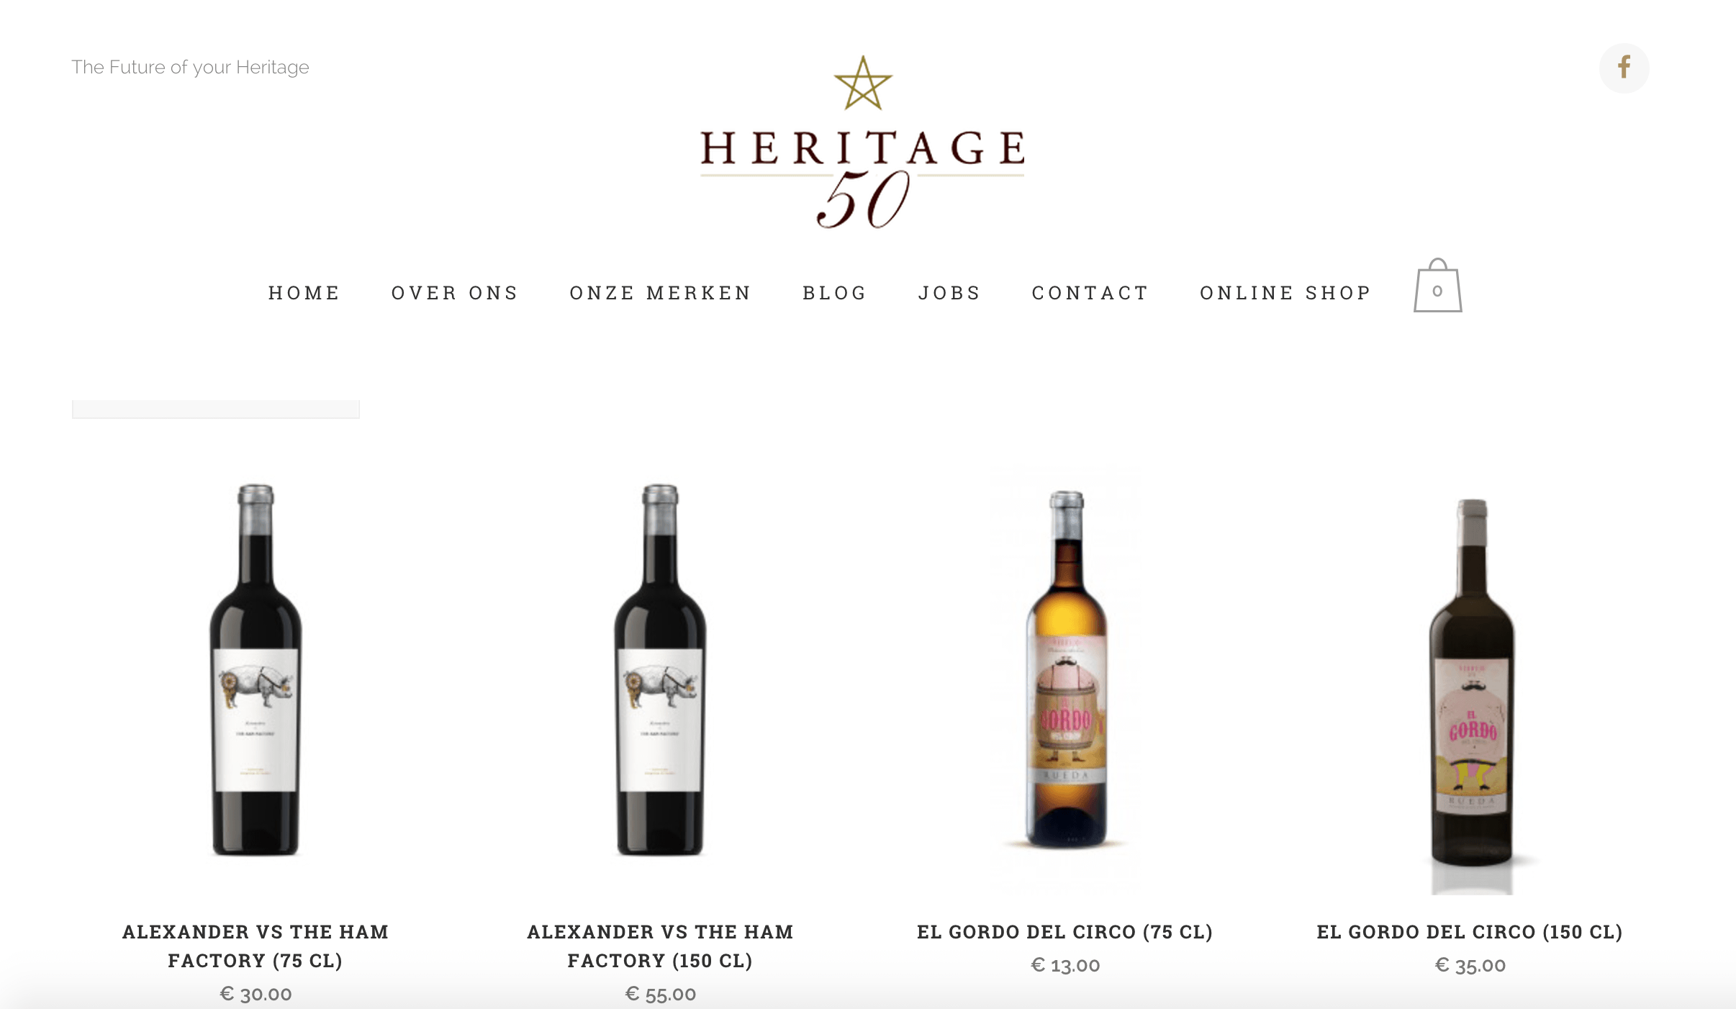Open the Onze Merken menu
The height and width of the screenshot is (1009, 1736).
click(661, 293)
